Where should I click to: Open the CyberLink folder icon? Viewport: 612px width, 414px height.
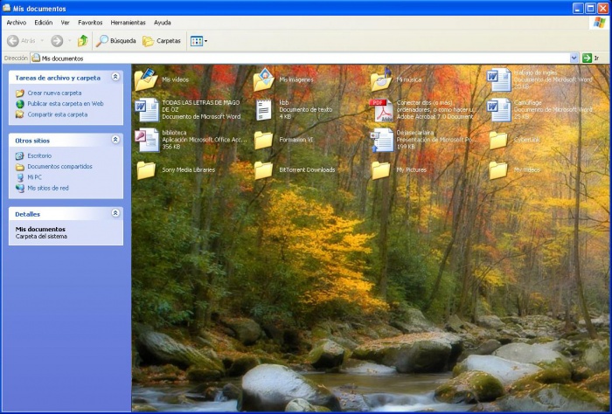498,140
